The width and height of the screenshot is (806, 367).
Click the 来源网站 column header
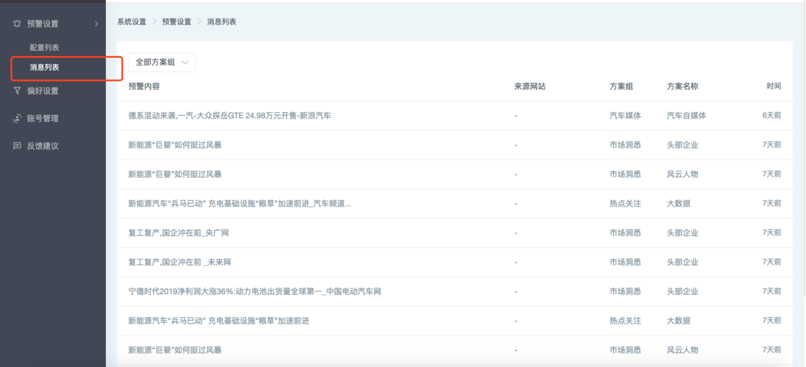coord(530,86)
